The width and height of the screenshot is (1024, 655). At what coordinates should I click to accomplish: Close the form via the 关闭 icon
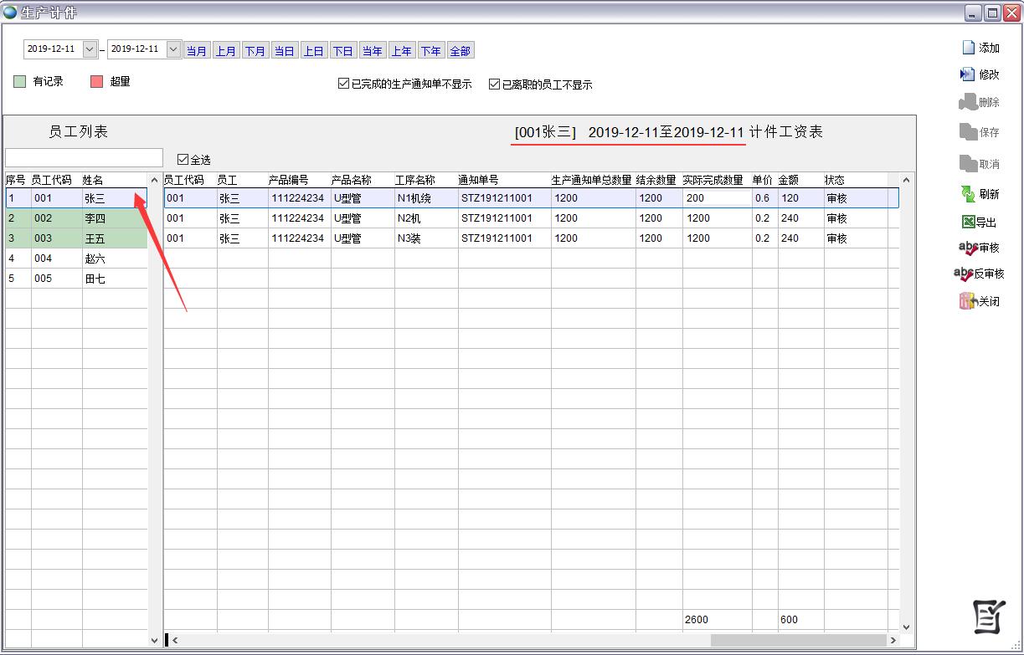click(968, 301)
